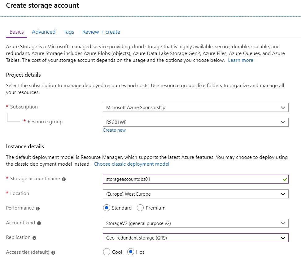This screenshot has width=301, height=263.
Task: Click info icon next to Account kind
Action: pyautogui.click(x=39, y=223)
